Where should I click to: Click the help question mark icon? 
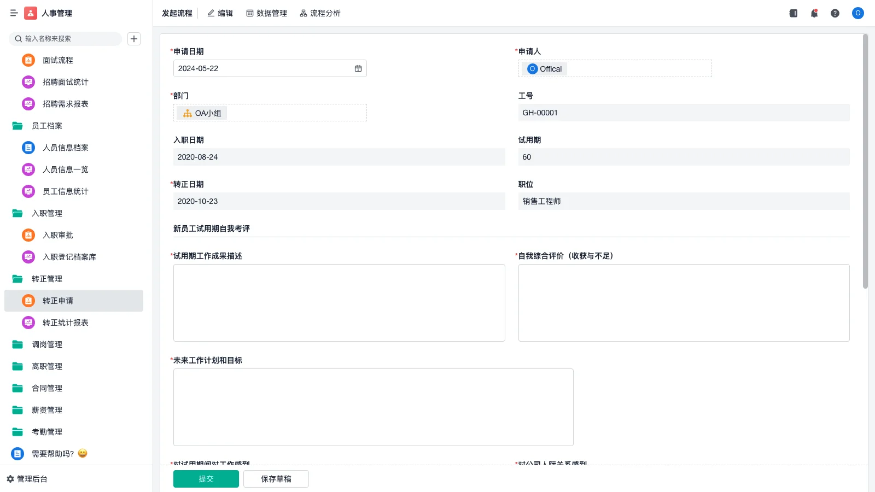[x=835, y=13]
